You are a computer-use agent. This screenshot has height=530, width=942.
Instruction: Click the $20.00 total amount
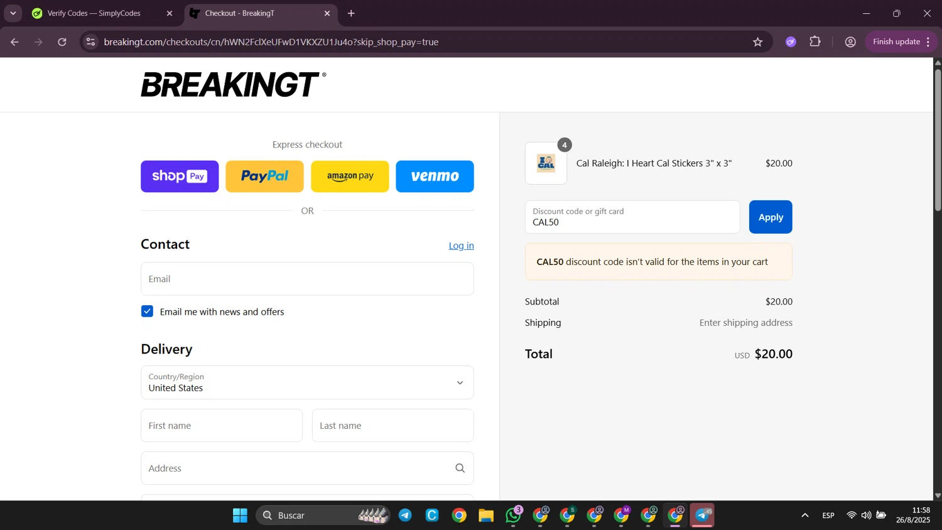(x=774, y=354)
